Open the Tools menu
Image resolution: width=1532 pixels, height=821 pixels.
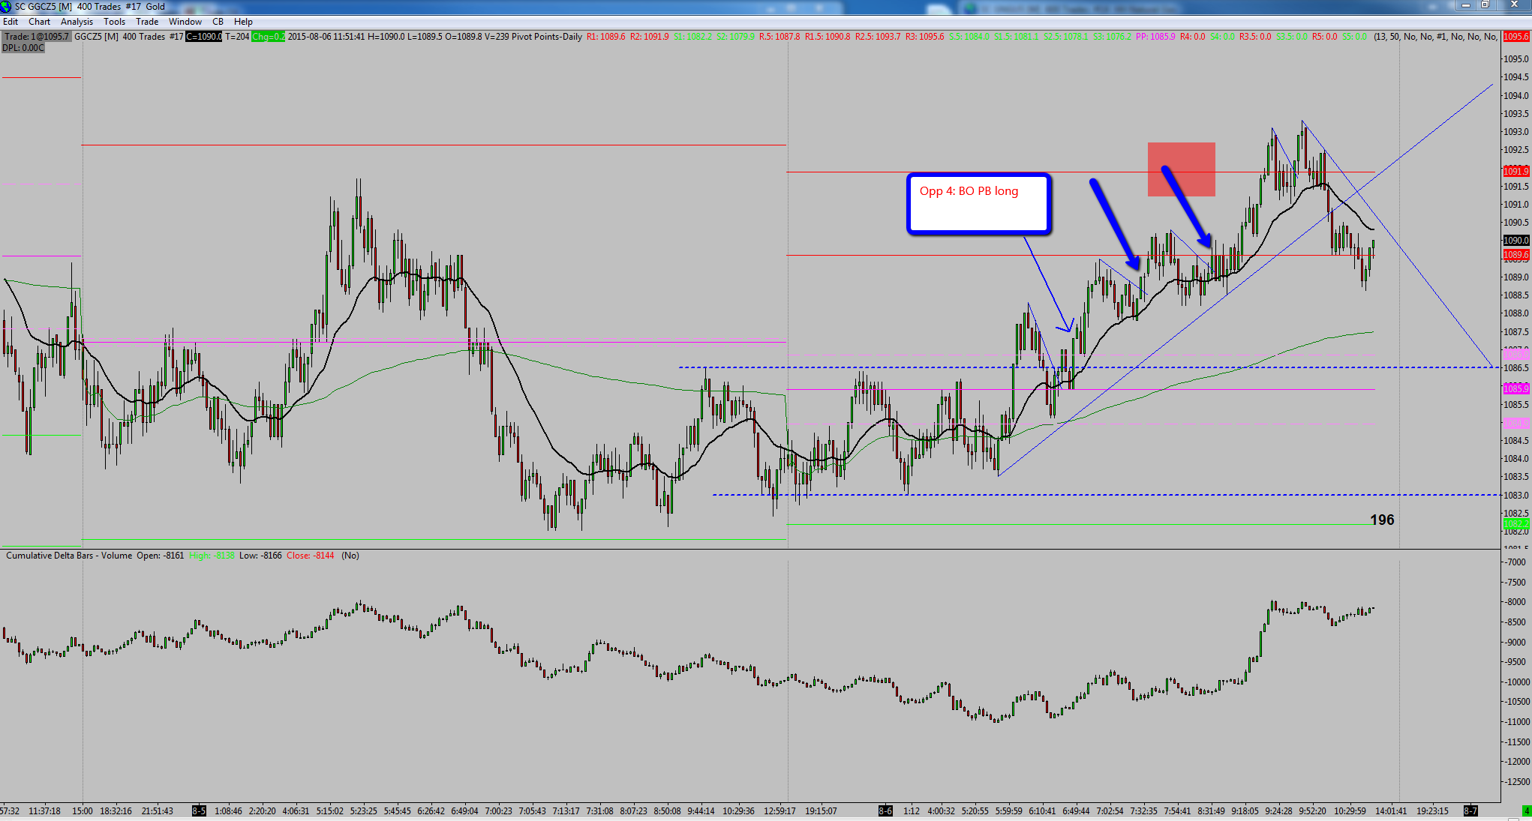[114, 22]
